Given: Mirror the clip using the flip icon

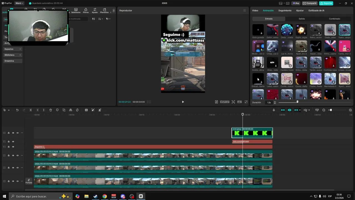Looking at the screenshot, I should coord(70,110).
